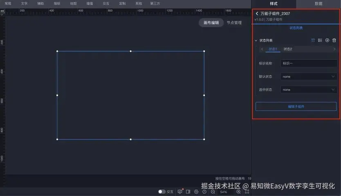
Task: Open the 增值 component menu
Action: coord(90,4)
